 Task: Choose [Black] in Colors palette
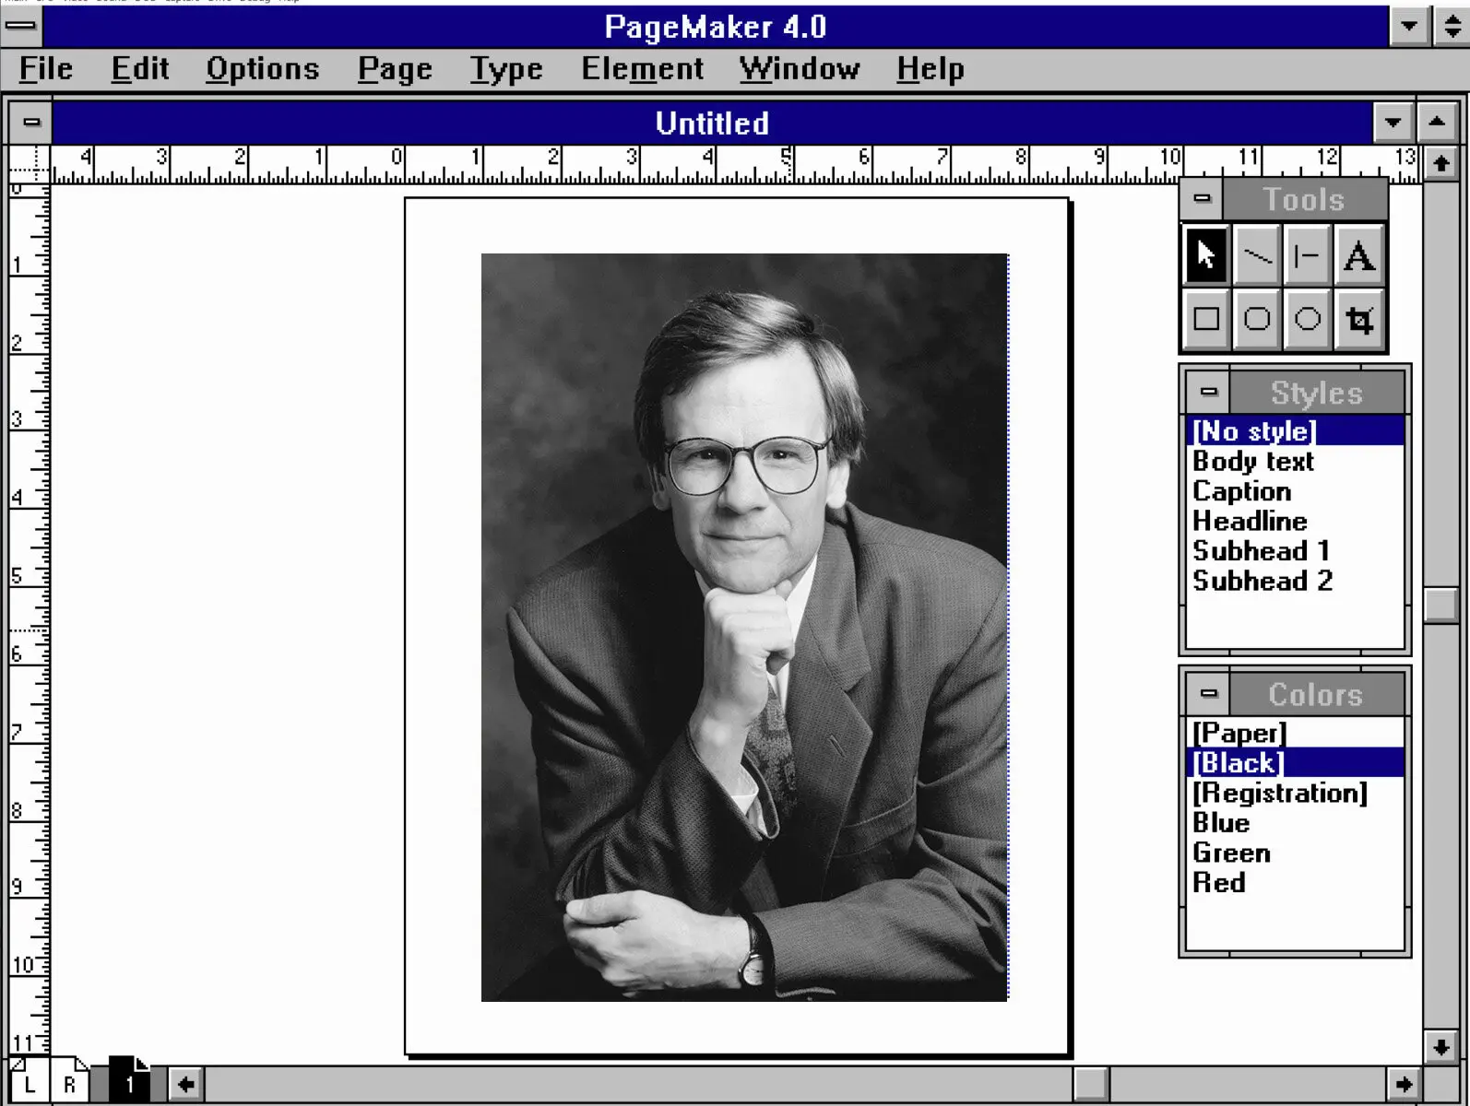click(1295, 763)
